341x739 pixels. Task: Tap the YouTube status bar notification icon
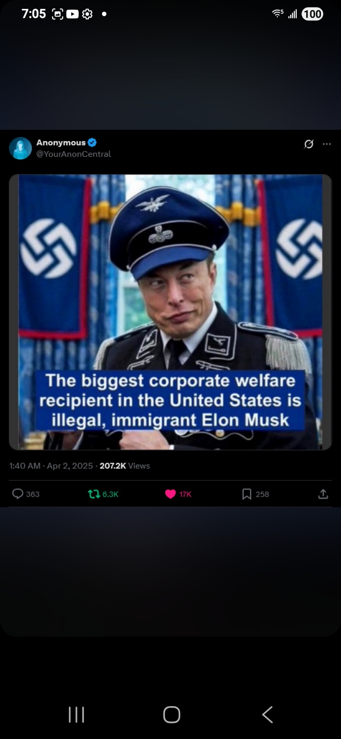(72, 14)
